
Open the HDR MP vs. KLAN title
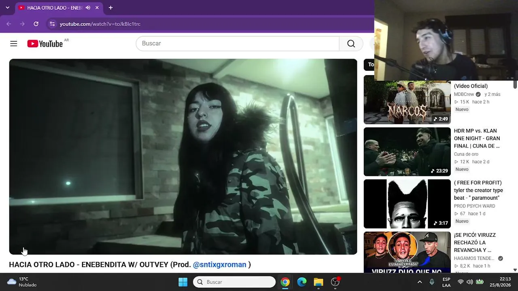pos(477,139)
